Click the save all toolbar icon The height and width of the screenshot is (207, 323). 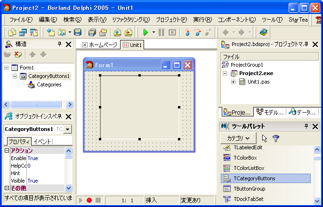point(92,32)
